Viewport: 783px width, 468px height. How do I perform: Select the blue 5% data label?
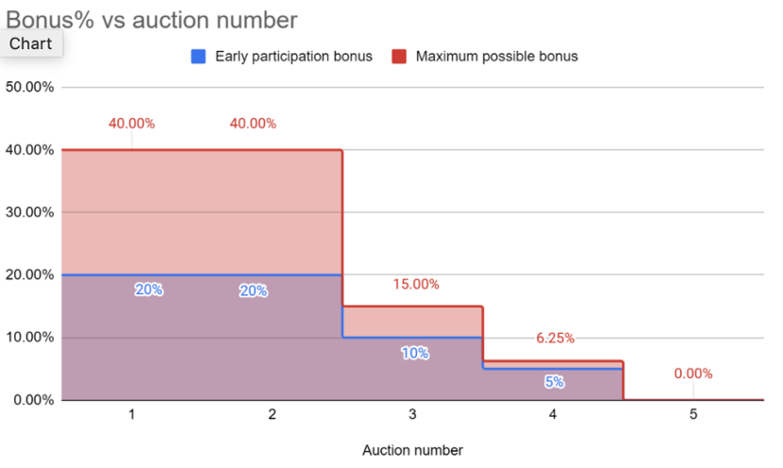(x=555, y=382)
